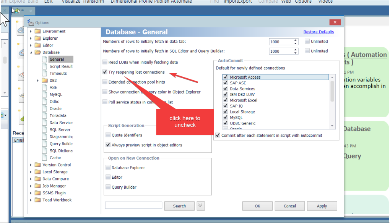Viewport: 390px width, 223px height.
Task: Enable Read LOBs when initially fetching data
Action: 105,62
